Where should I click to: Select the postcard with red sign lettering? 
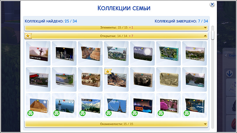(38, 79)
